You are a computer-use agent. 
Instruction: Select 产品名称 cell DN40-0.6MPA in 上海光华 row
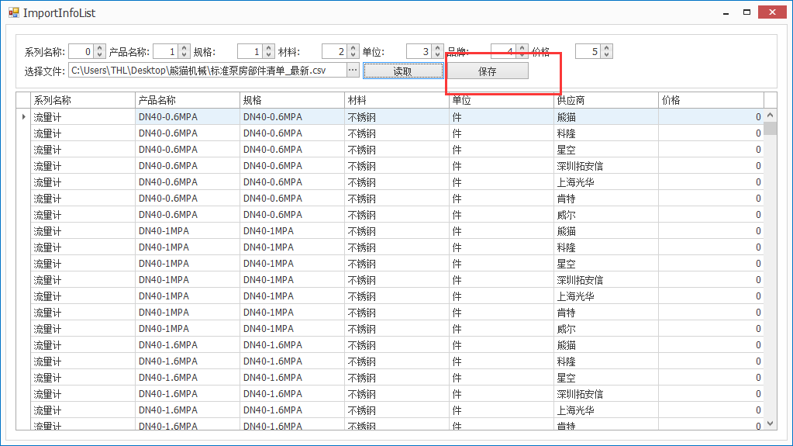tap(188, 182)
